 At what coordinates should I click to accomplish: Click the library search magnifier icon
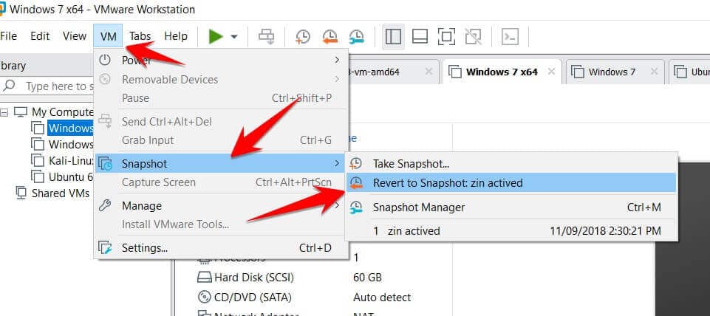[8, 86]
